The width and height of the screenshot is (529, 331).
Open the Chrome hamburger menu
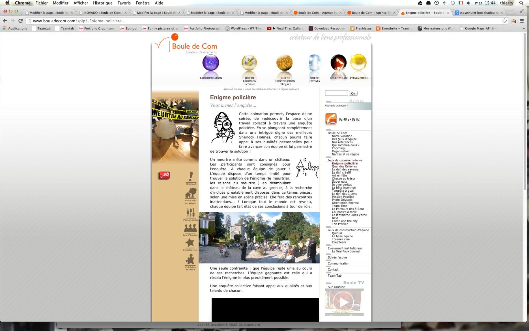(522, 21)
